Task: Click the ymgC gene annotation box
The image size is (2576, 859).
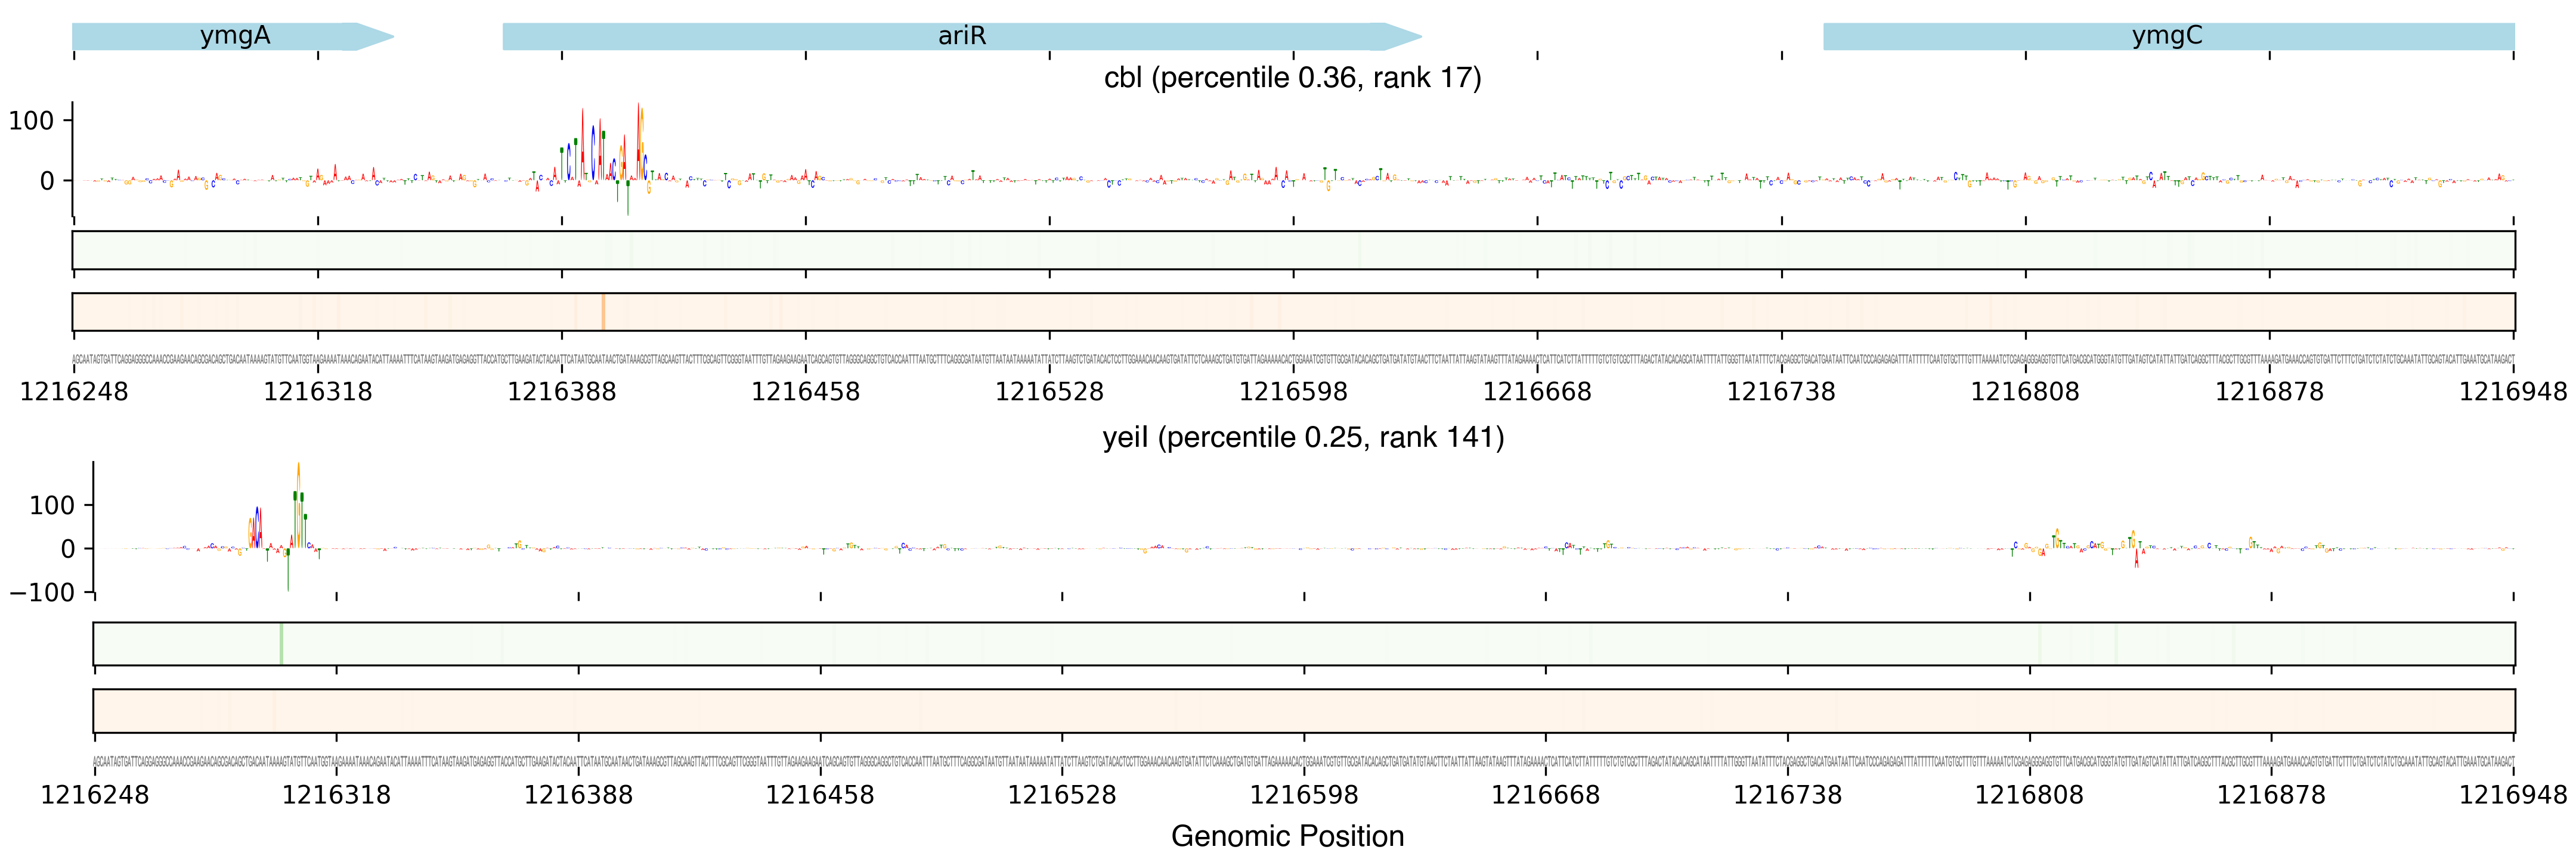Action: point(2167,36)
